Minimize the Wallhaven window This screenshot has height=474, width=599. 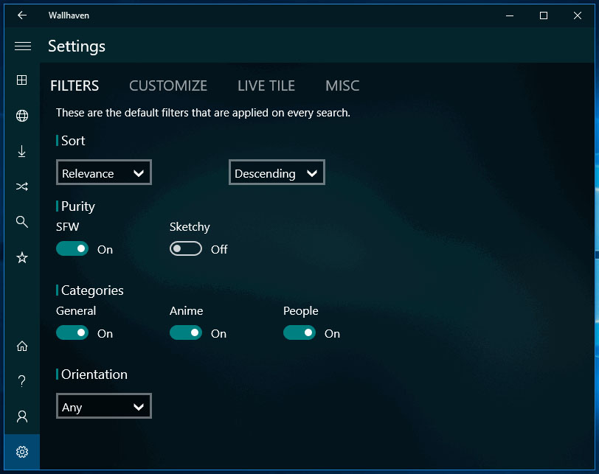click(510, 15)
